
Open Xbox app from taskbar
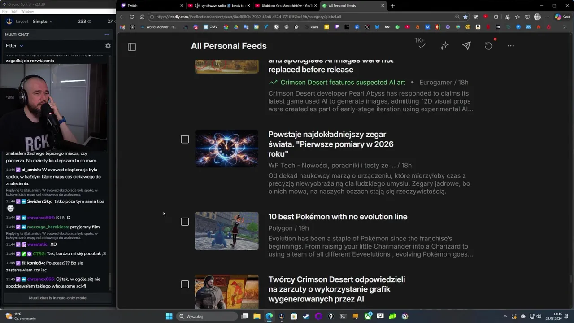[368, 316]
